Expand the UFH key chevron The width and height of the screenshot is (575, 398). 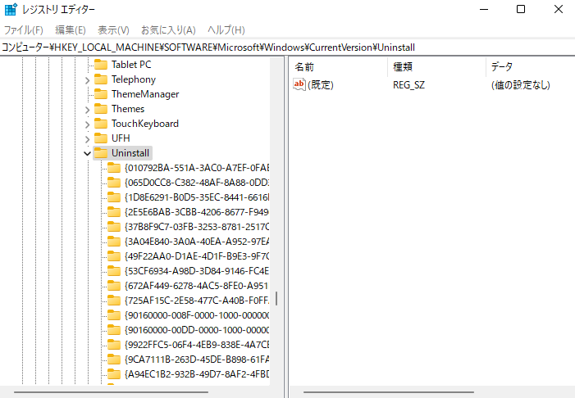(87, 139)
